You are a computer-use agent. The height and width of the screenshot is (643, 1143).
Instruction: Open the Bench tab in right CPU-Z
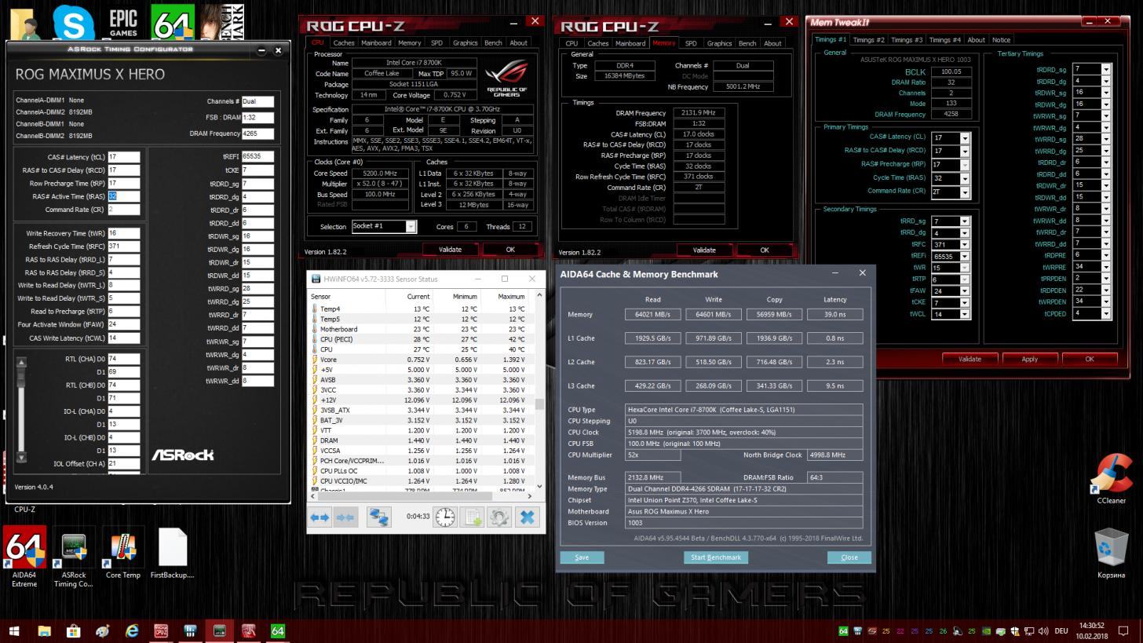click(747, 44)
